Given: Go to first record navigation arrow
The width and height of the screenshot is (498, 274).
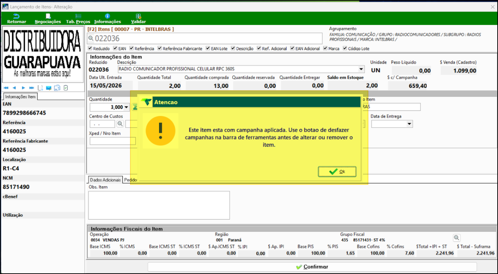Looking at the screenshot, I should click(x=6, y=88).
